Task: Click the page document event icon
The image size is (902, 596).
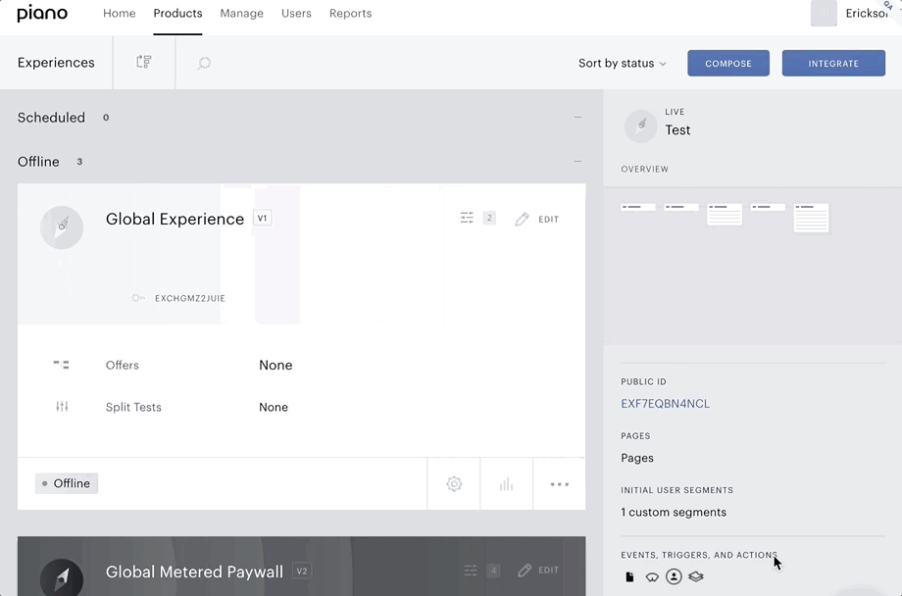Action: pos(629,577)
